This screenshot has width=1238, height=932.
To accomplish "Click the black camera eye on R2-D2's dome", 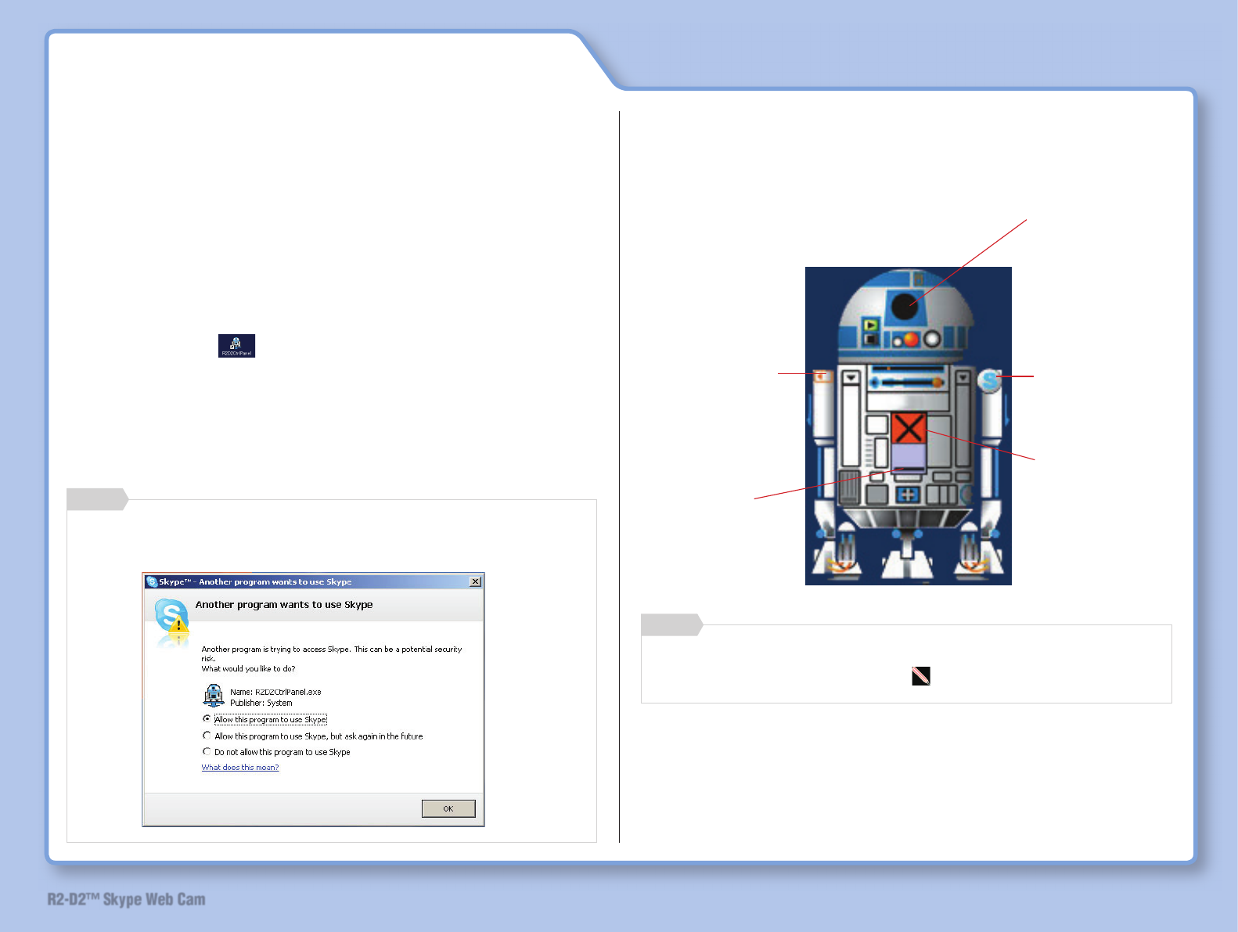I will [905, 305].
